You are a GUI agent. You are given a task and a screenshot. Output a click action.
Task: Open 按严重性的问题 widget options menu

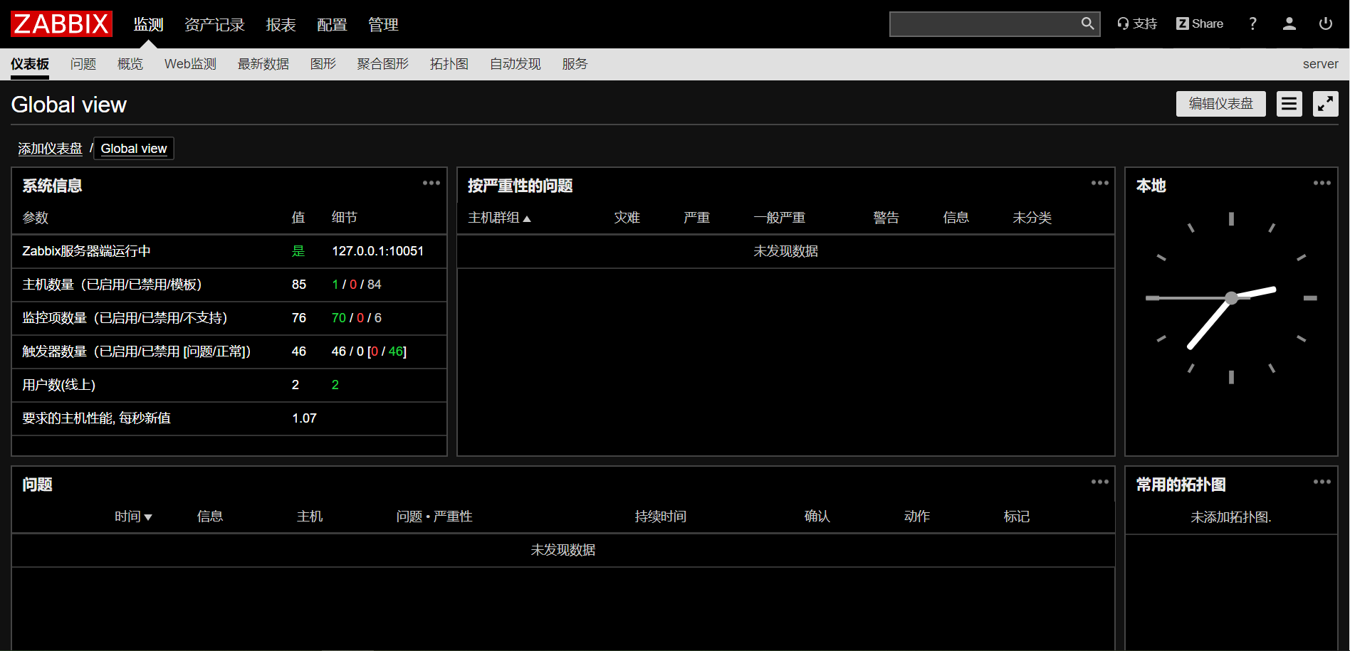click(1099, 183)
